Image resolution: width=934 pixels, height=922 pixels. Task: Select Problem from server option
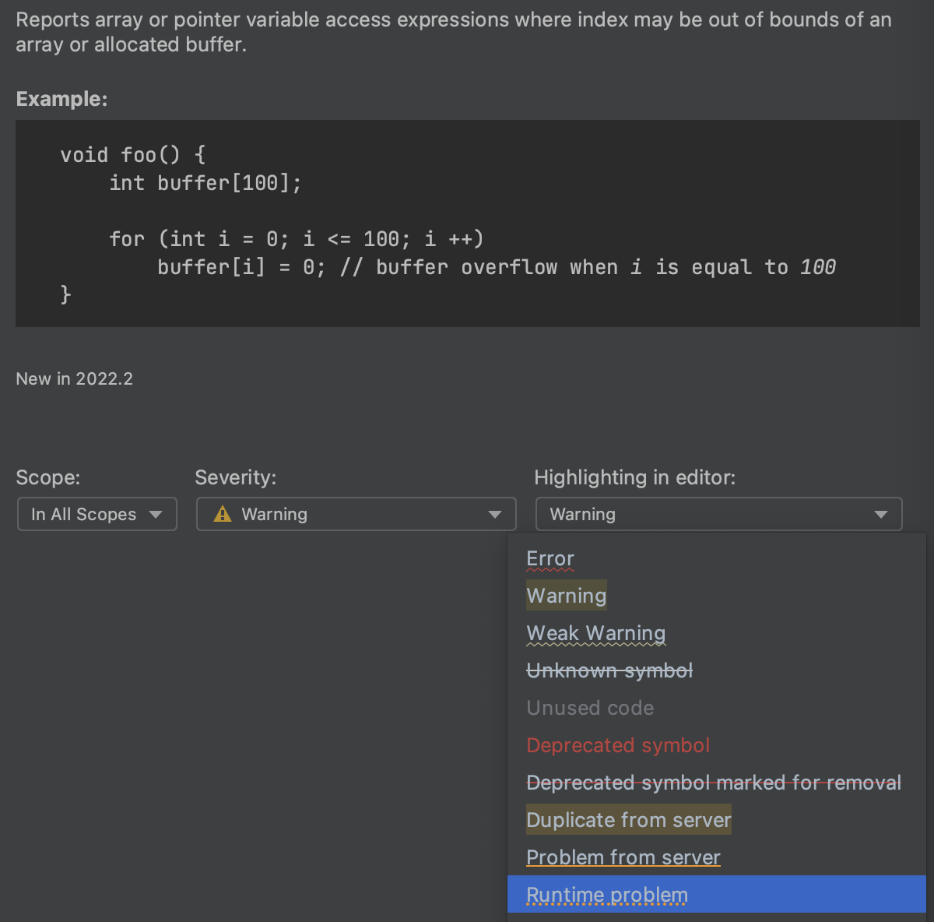(x=717, y=857)
